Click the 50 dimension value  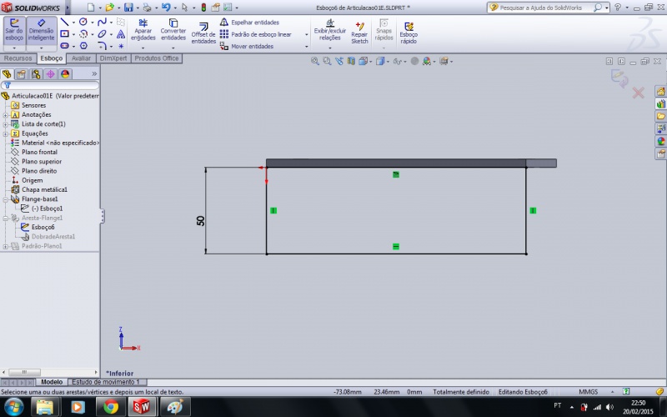[x=200, y=220]
